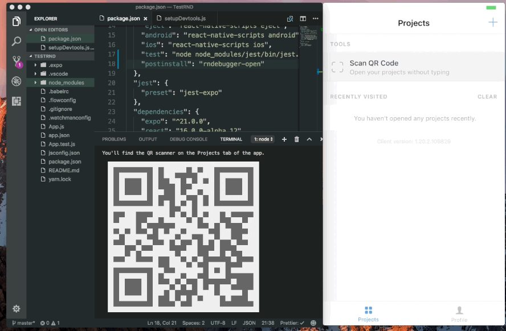This screenshot has height=331, width=506.
Task: Open the editor more actions ellipsis
Action: (x=315, y=19)
